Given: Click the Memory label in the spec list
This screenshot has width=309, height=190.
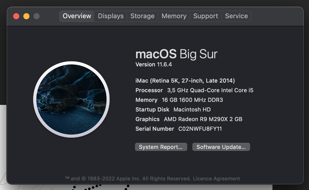Looking at the screenshot, I should (146, 100).
